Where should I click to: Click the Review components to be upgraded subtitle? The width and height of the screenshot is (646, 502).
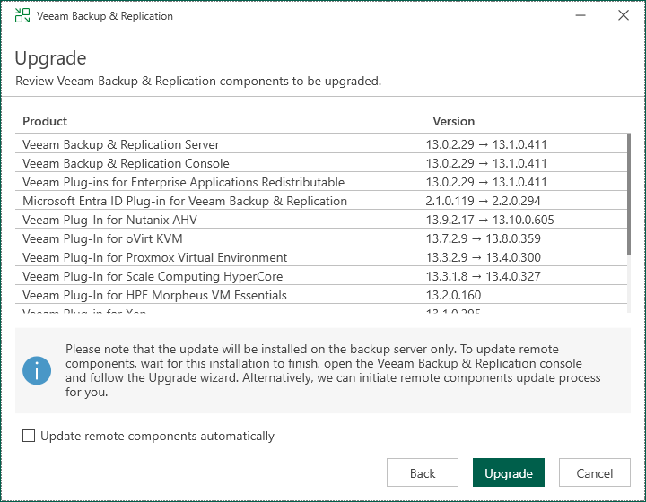[x=198, y=81]
